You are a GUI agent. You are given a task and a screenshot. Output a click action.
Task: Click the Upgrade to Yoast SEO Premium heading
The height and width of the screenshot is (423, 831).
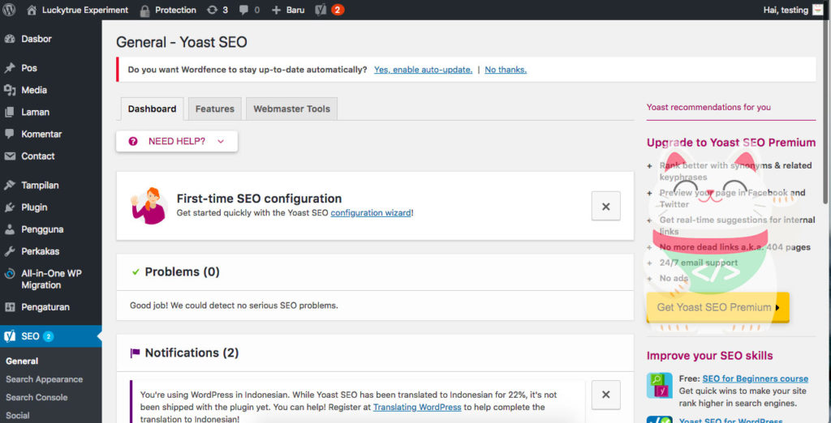tap(731, 143)
